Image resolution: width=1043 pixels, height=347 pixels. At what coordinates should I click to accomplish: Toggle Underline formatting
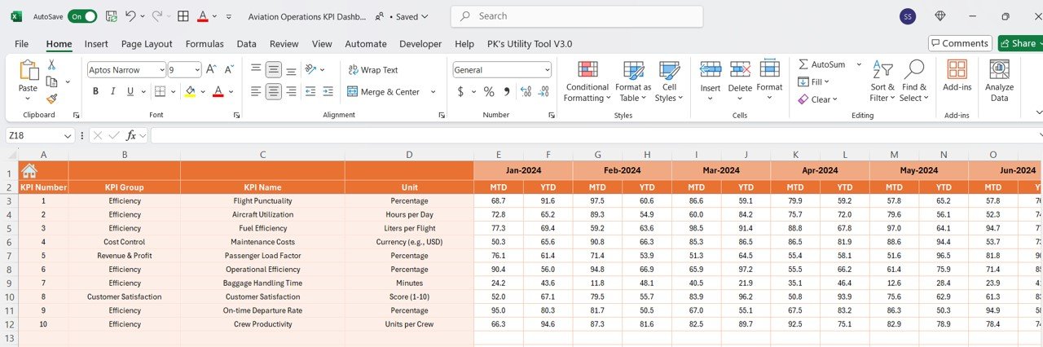131,91
